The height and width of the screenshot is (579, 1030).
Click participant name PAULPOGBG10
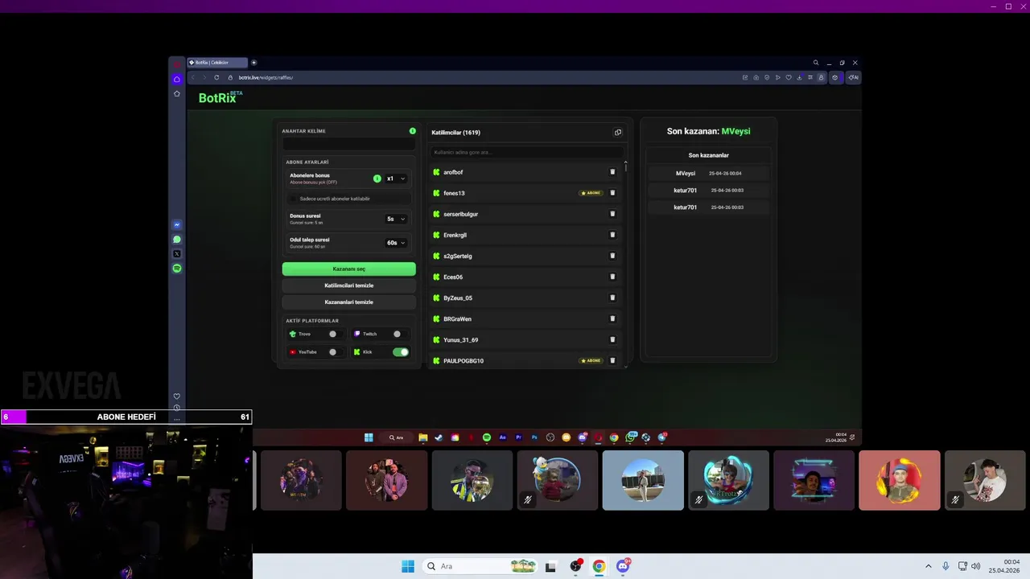tap(463, 361)
